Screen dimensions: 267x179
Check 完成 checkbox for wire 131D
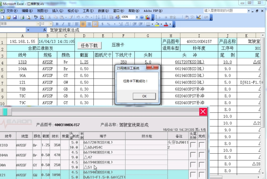click(202, 145)
